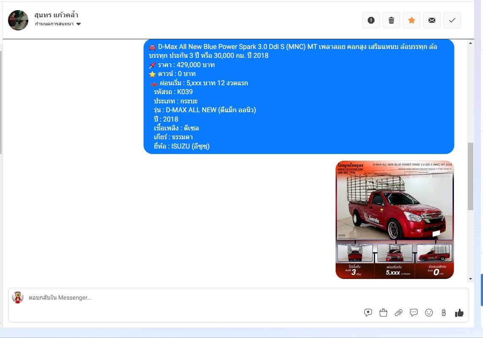Click the text เชื้อเพลิง : ดีเซล
Viewport: 483px width, 338px height.
[176, 128]
